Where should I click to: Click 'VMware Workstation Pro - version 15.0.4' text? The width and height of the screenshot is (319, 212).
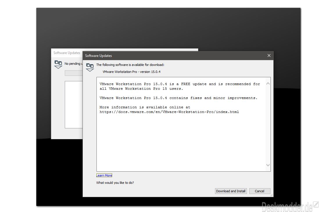tap(131, 72)
